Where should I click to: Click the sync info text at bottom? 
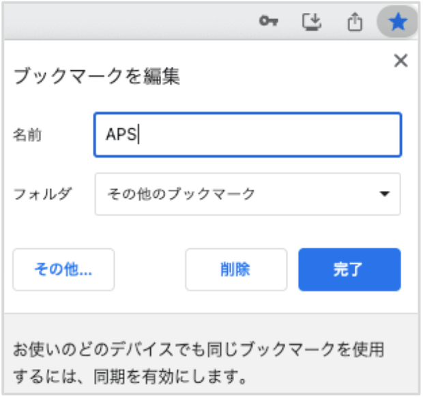[199, 363]
